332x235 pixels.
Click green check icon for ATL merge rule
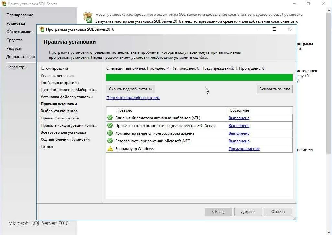110,117
